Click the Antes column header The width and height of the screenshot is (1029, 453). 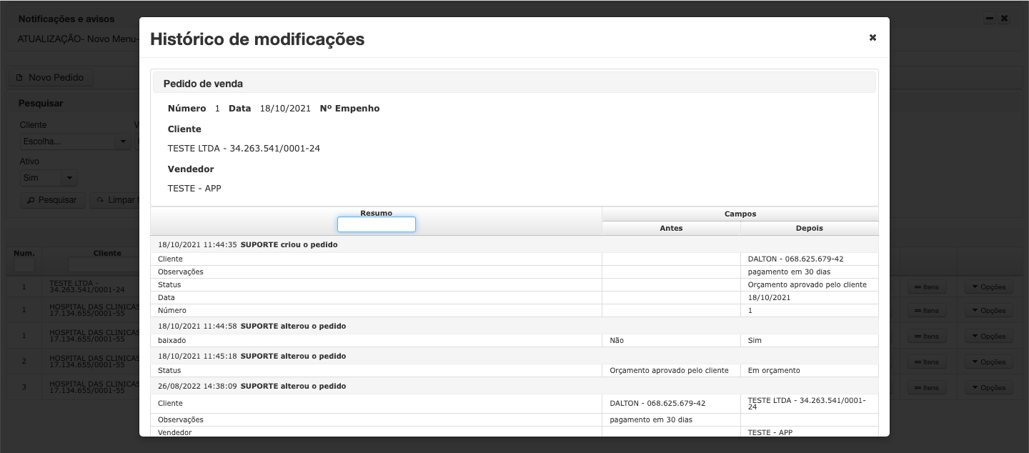pyautogui.click(x=671, y=229)
